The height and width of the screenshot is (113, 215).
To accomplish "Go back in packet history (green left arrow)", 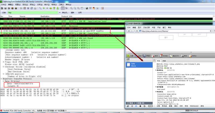I will point(44,8).
